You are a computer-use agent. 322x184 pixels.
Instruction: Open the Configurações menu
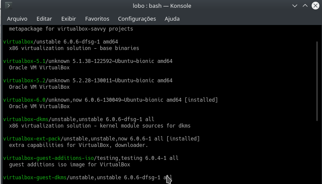pyautogui.click(x=137, y=19)
